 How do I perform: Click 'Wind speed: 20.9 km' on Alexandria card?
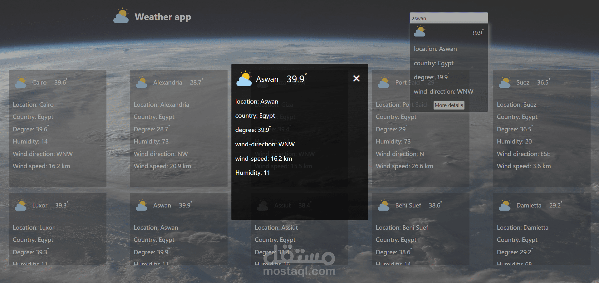pos(162,166)
